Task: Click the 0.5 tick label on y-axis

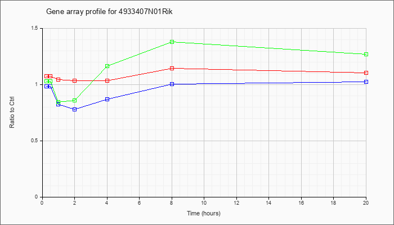Action: pyautogui.click(x=35, y=141)
